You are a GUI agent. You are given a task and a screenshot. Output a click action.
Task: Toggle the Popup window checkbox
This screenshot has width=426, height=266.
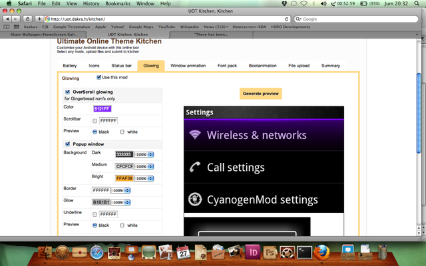68,144
